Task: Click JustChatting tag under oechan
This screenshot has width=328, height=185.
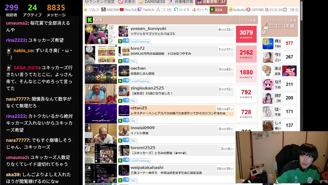Action: [x=140, y=81]
